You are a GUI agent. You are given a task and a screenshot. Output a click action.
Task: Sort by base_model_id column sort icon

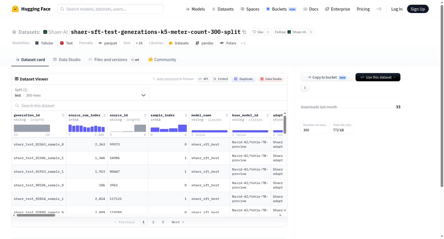click(268, 115)
